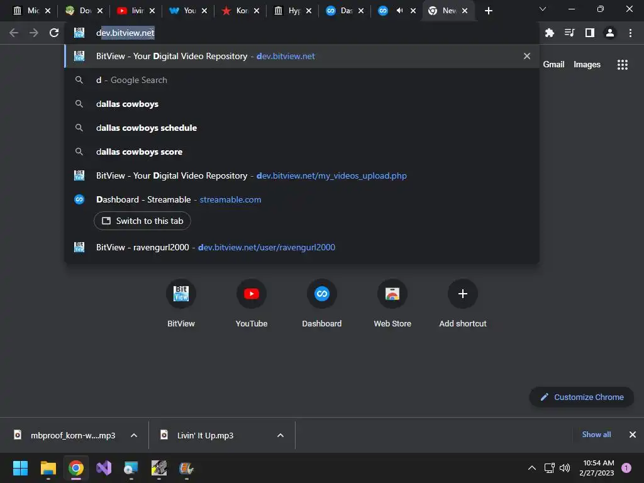
Task: Open the Extensions puzzle icon
Action: click(549, 33)
